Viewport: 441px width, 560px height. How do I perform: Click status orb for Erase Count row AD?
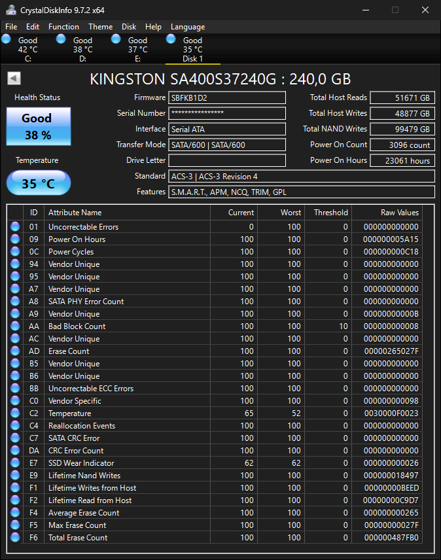pos(15,351)
